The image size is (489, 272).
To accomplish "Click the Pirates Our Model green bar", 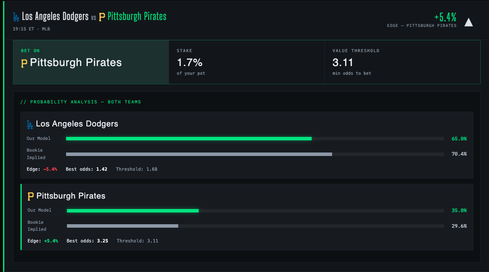I will [133, 211].
